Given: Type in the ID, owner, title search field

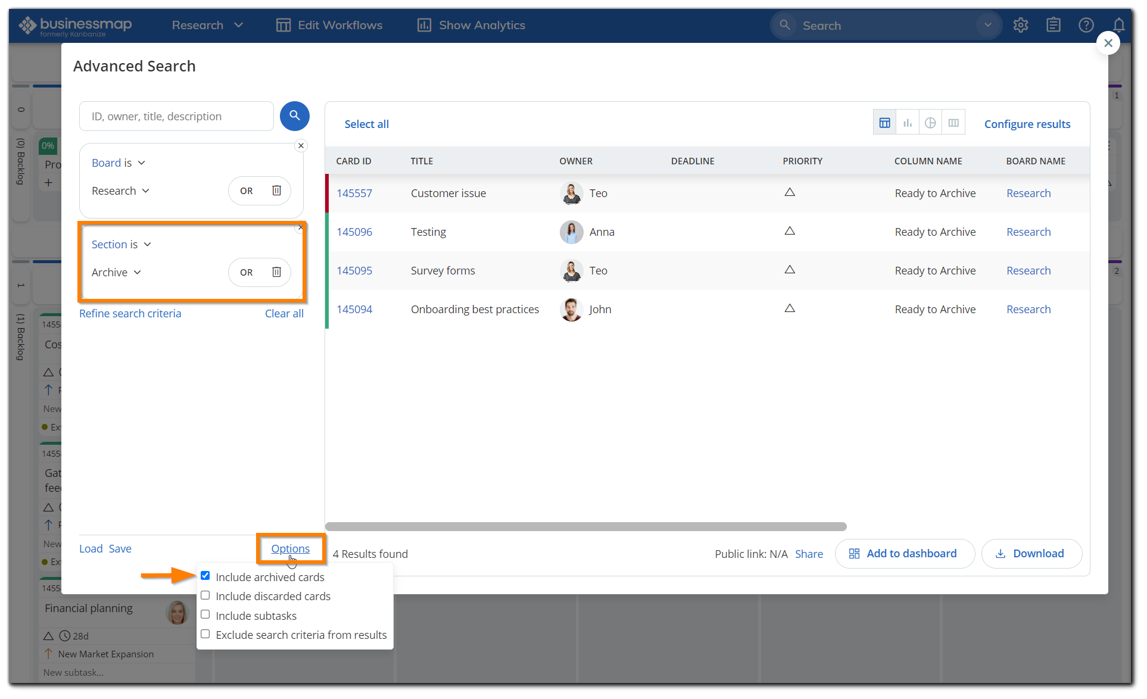Looking at the screenshot, I should 176,116.
